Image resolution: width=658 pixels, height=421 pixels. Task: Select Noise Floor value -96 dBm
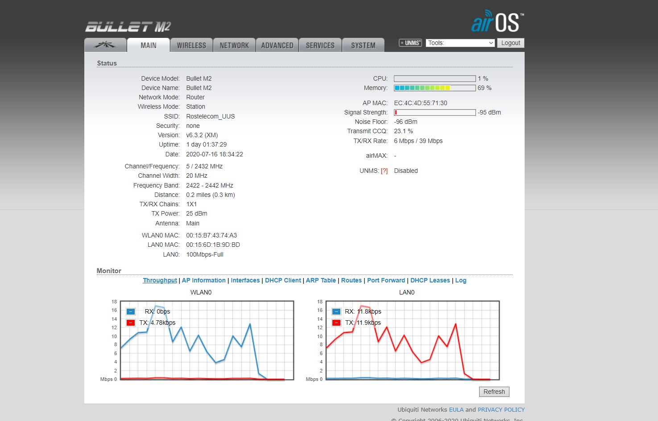pyautogui.click(x=406, y=122)
